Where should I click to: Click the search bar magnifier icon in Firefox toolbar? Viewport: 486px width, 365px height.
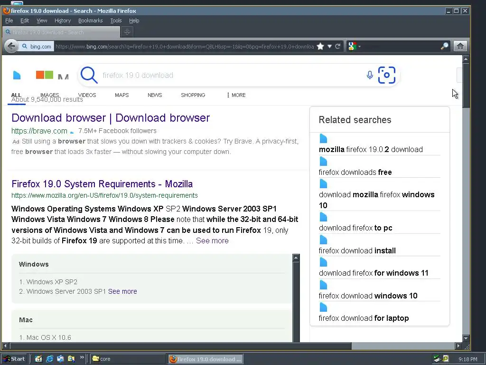pos(444,47)
